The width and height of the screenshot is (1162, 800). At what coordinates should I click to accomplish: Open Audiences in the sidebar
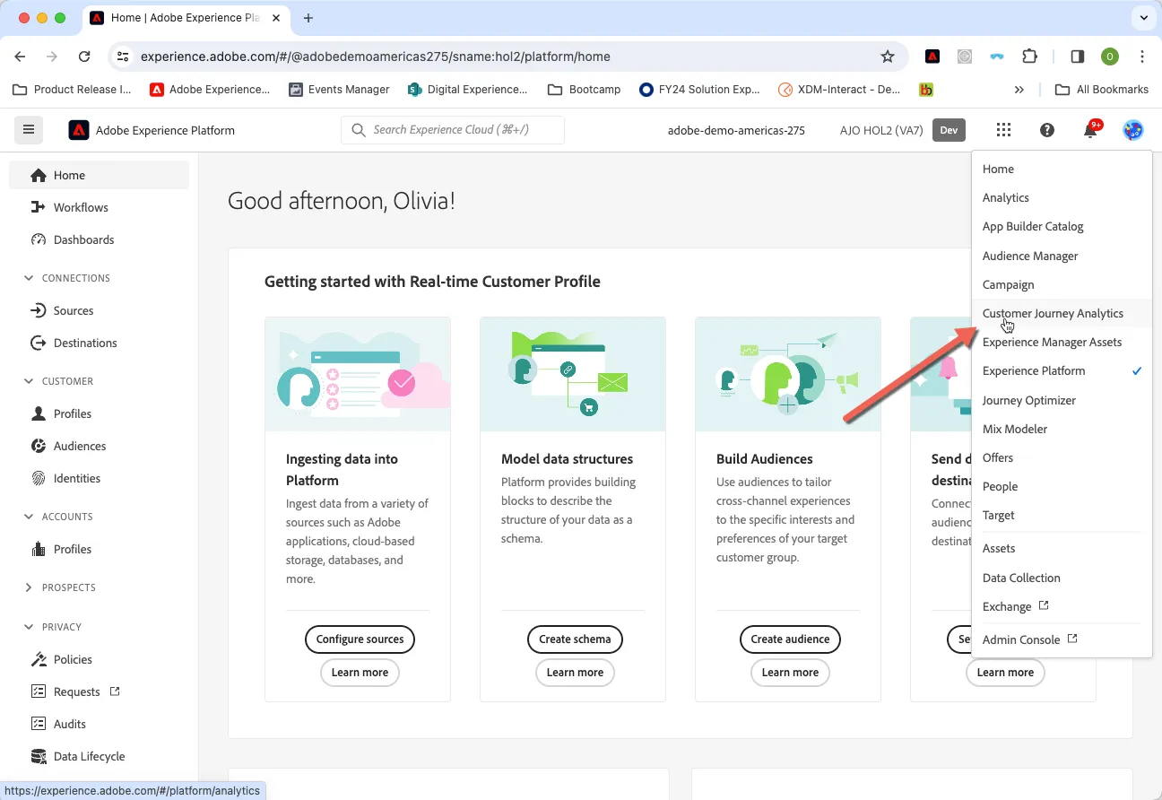click(x=99, y=446)
